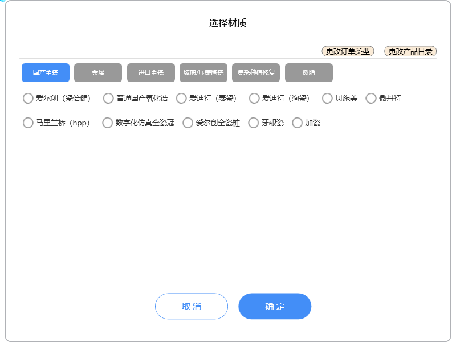The height and width of the screenshot is (342, 456).
Task: Switch to the 树脂 tab
Action: point(309,73)
